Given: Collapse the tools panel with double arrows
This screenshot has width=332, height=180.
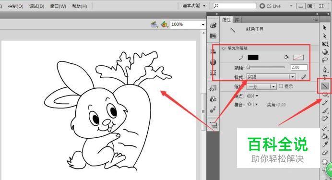Looking at the screenshot, I should click(x=328, y=14).
